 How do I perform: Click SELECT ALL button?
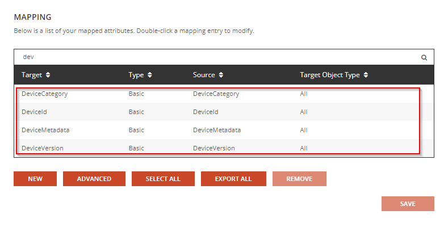163,179
